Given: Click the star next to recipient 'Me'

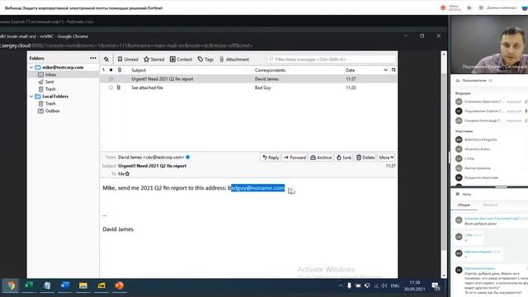Looking at the screenshot, I should coord(127,174).
